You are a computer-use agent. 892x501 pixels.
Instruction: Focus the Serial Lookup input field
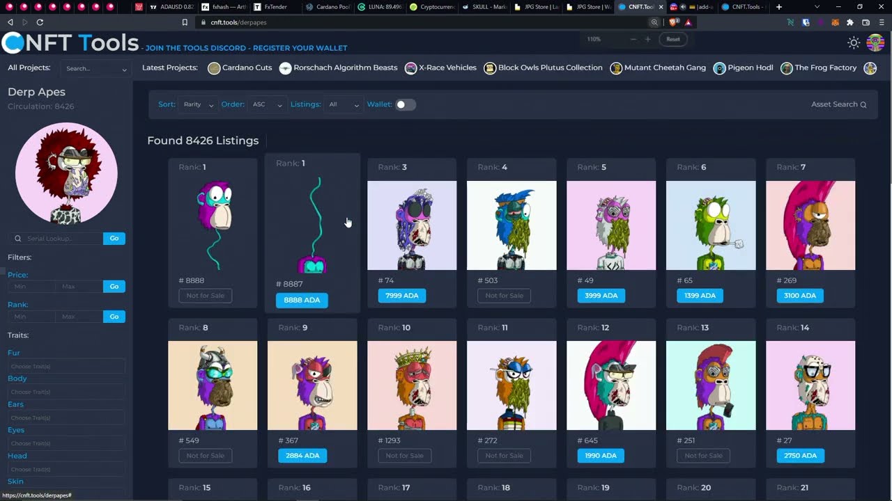pyautogui.click(x=63, y=239)
